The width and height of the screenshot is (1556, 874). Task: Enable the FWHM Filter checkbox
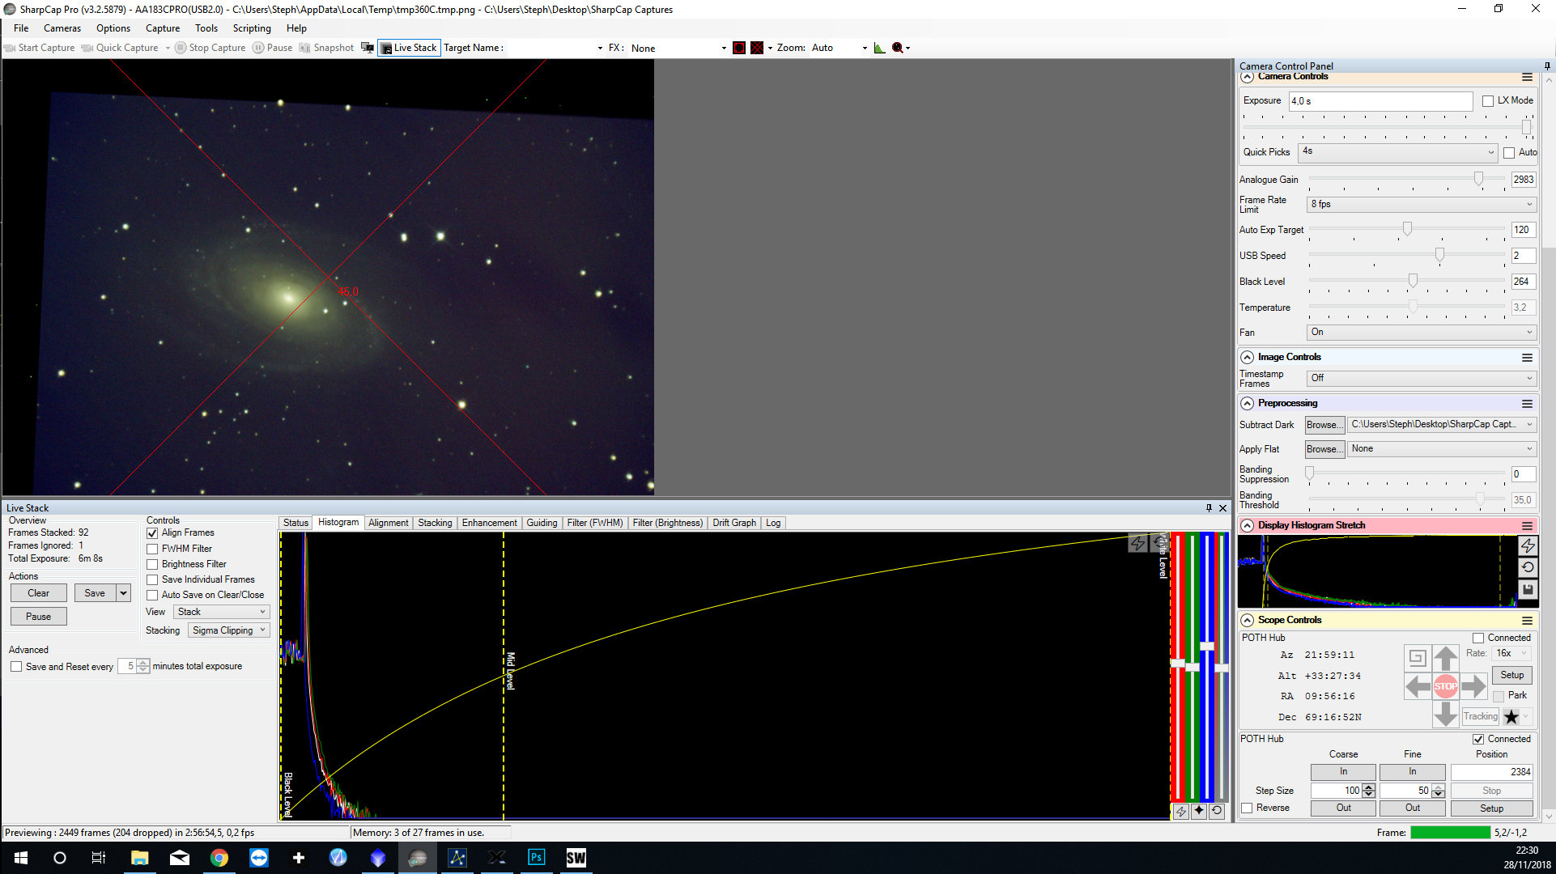pos(152,549)
